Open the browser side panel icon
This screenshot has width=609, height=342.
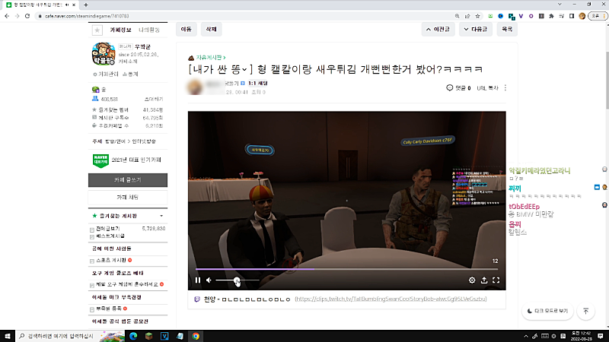pos(572,16)
